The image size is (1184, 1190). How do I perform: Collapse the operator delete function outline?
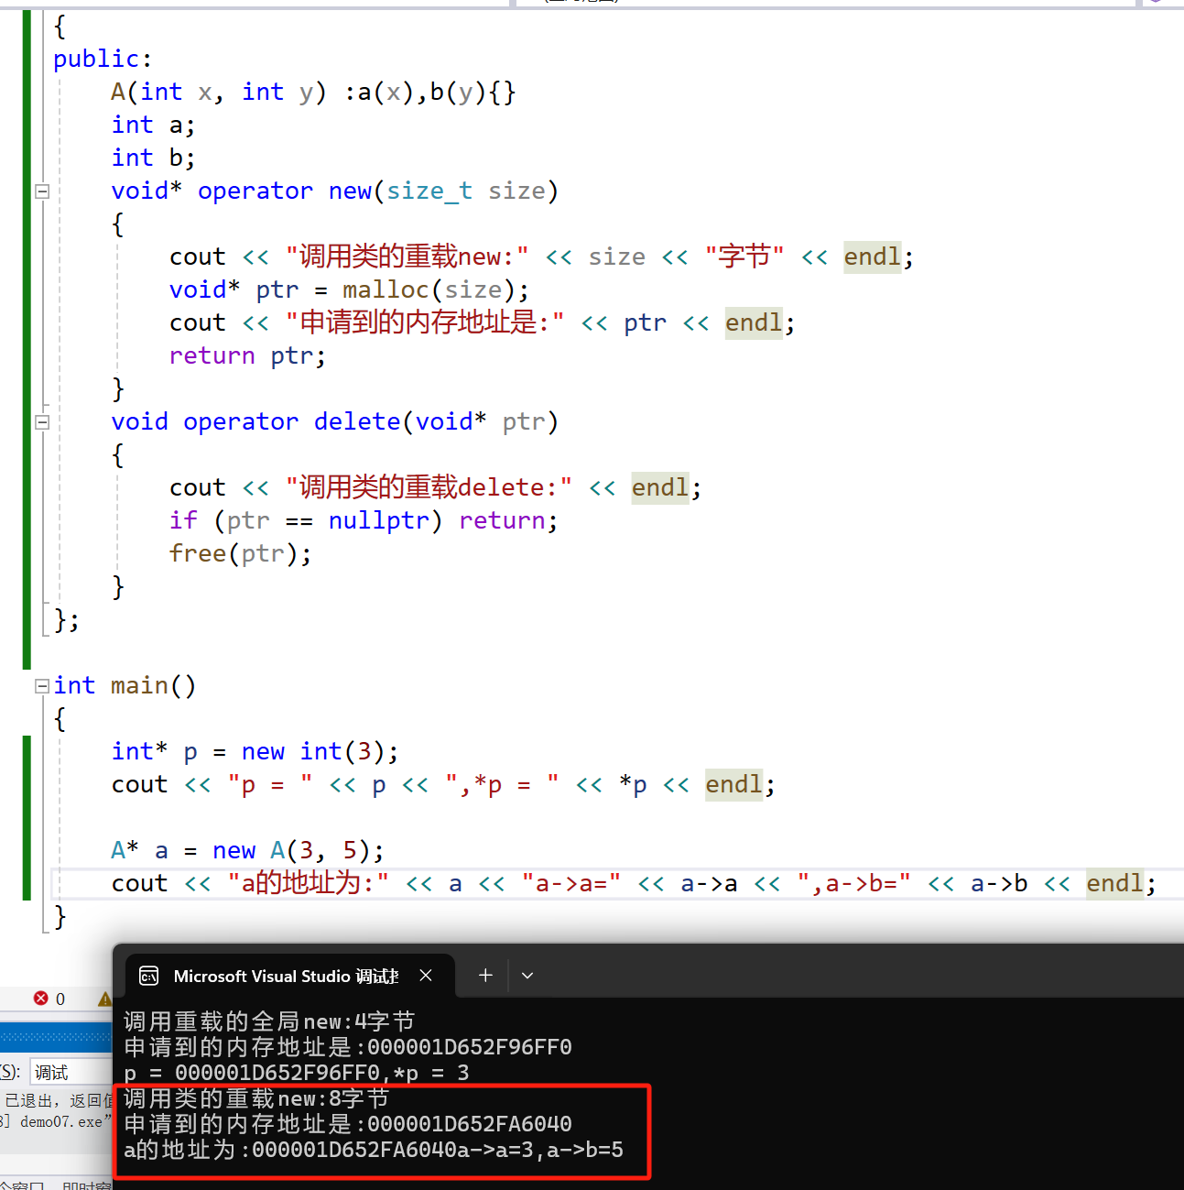(41, 422)
